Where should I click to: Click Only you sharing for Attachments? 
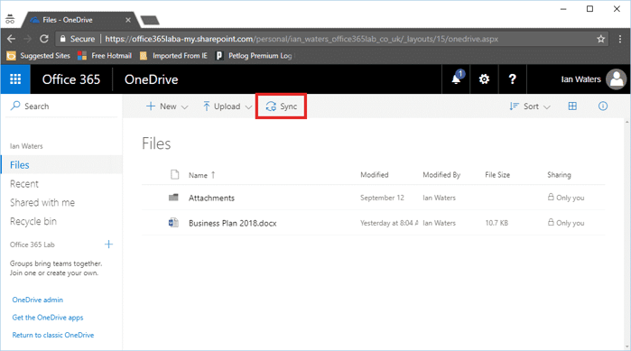pos(566,198)
